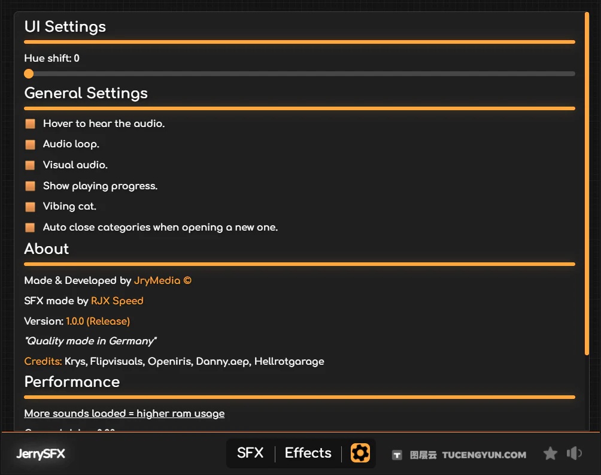The width and height of the screenshot is (601, 475).
Task: Click the Hue shift slider handle
Action: pyautogui.click(x=29, y=74)
